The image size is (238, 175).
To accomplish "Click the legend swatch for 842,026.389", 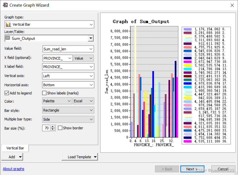I will (188, 98).
